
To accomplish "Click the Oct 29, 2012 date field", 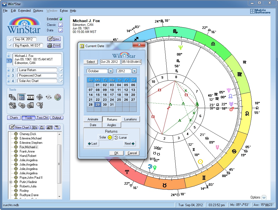I will (x=110, y=62).
